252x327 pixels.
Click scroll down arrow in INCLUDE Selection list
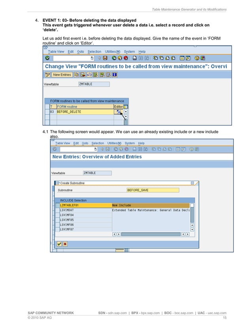[192, 229]
